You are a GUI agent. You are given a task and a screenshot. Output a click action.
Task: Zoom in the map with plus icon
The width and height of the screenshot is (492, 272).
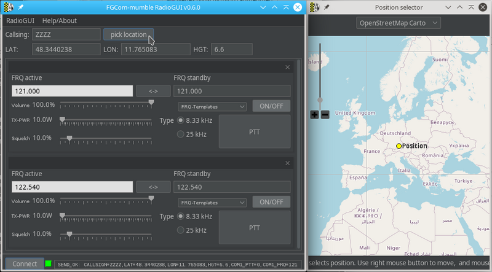[314, 115]
